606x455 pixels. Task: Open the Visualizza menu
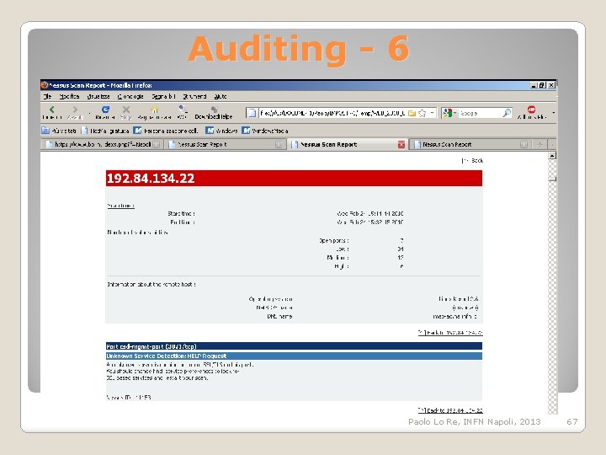[98, 96]
